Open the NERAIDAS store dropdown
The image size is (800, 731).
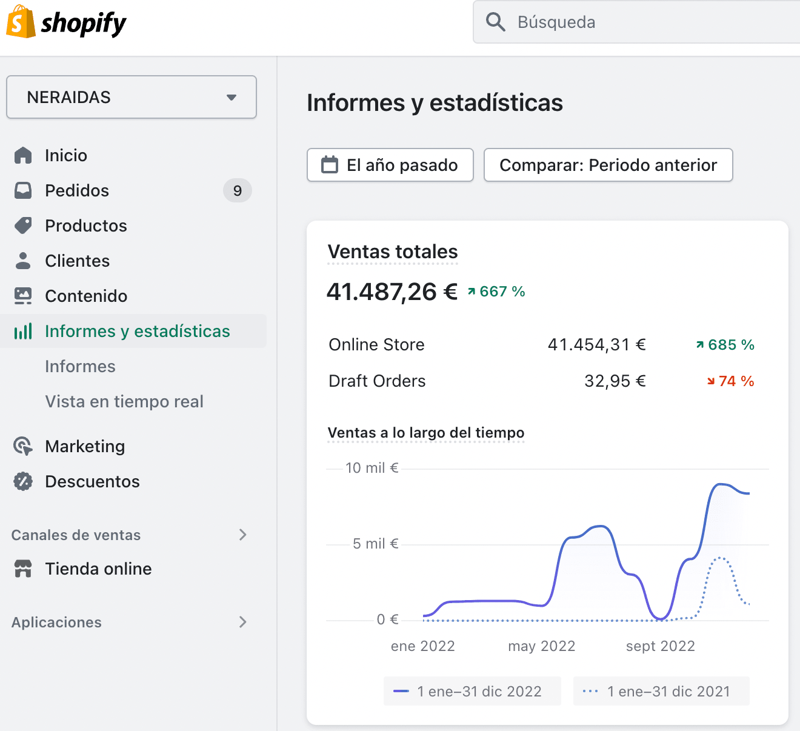pyautogui.click(x=132, y=97)
